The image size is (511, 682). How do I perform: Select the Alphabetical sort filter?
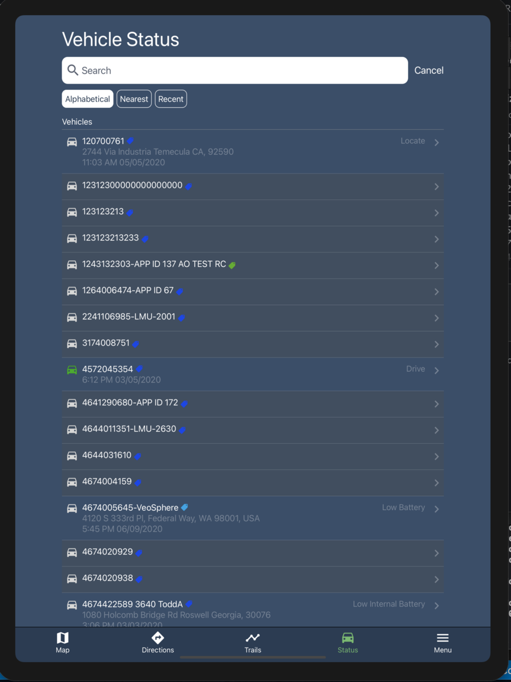[87, 99]
